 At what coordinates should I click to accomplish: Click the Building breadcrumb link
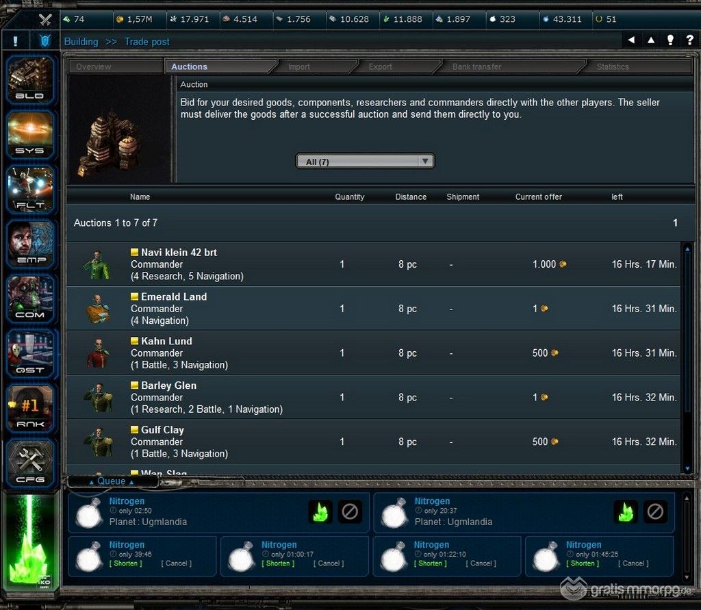pyautogui.click(x=81, y=42)
